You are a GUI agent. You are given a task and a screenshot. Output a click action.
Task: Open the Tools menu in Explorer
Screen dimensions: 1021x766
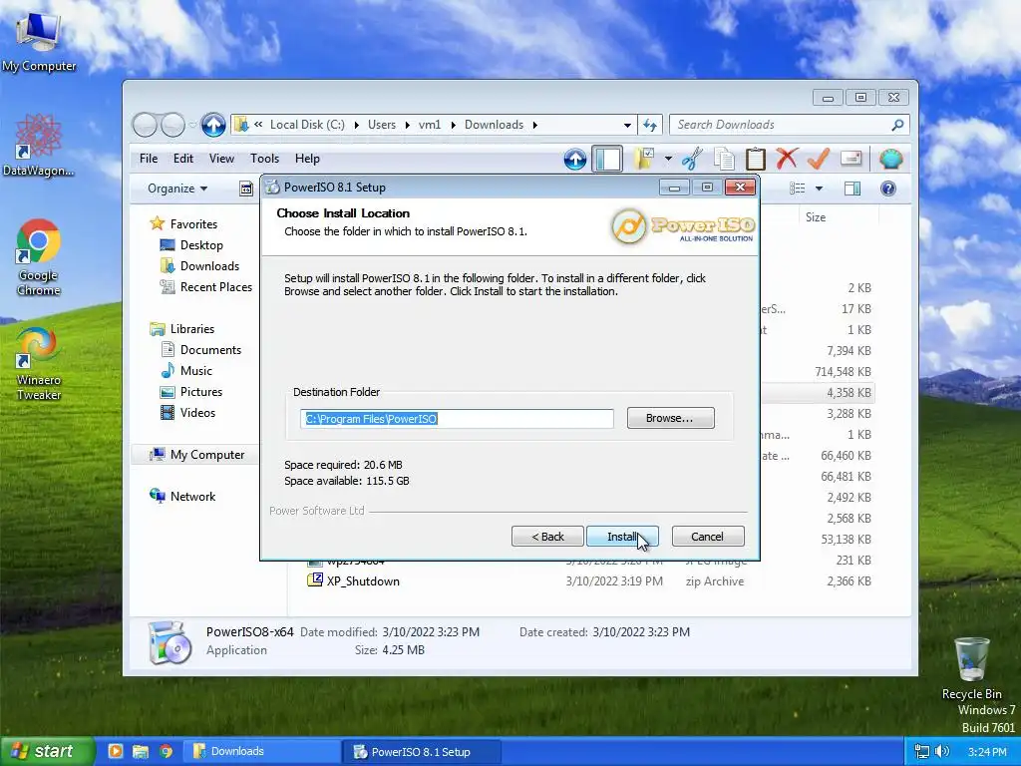[264, 159]
